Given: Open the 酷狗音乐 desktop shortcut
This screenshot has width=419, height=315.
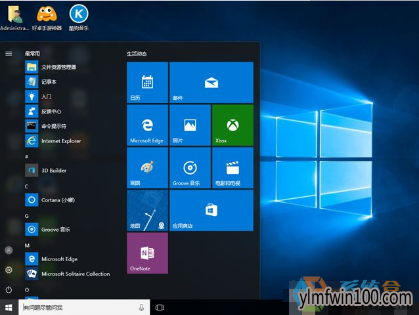Looking at the screenshot, I should point(79,18).
